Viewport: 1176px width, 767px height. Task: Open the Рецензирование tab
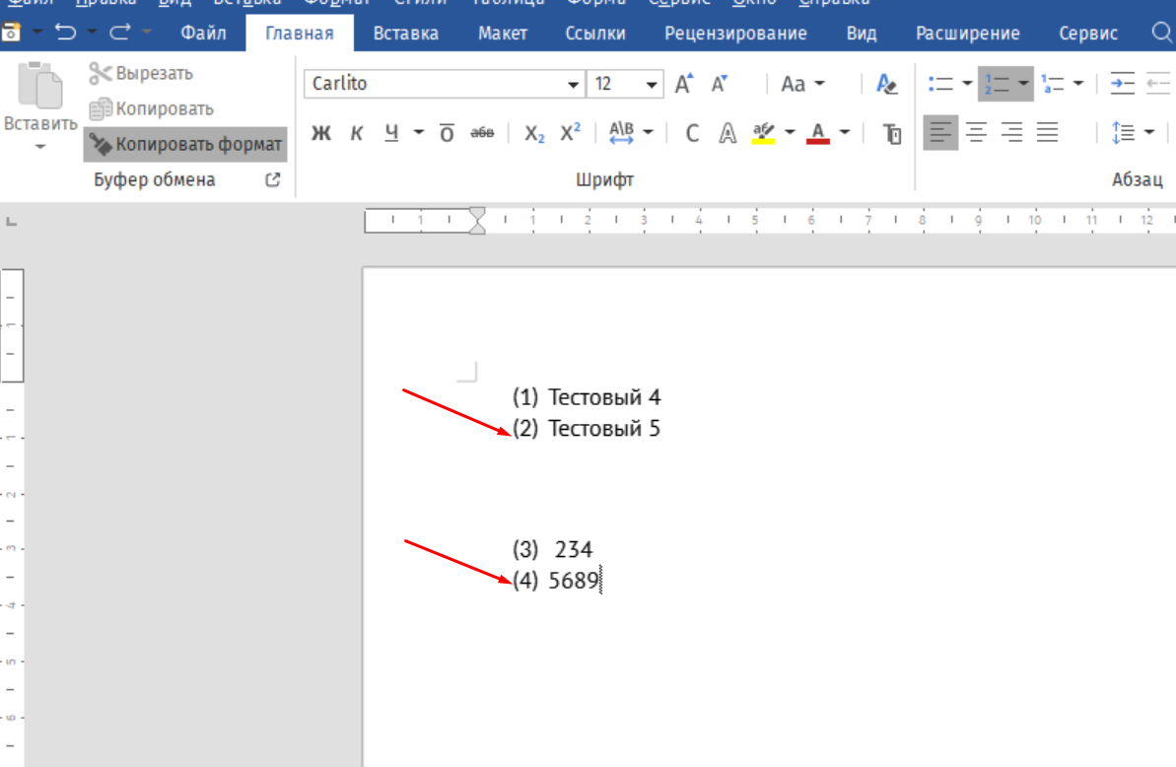(735, 34)
